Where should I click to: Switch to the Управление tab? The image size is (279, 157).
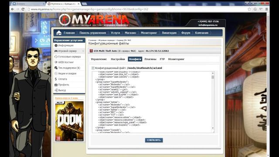click(99, 59)
